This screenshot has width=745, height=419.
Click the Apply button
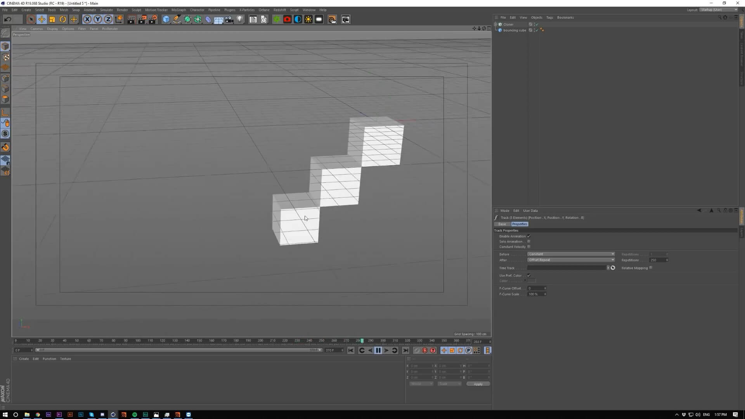tap(478, 384)
